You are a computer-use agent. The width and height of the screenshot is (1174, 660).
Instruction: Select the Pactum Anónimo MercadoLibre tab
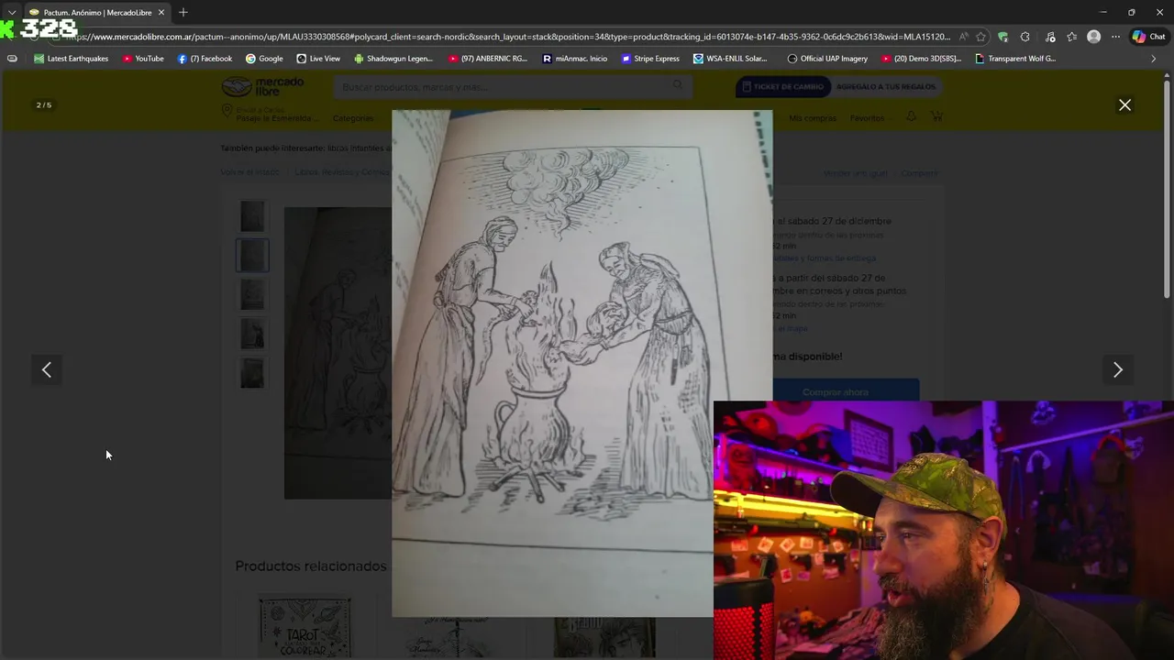(x=97, y=13)
